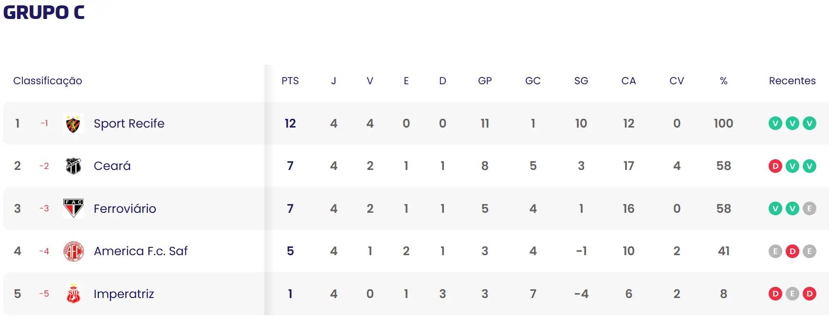Open the Sport Recife team link

pos(129,124)
